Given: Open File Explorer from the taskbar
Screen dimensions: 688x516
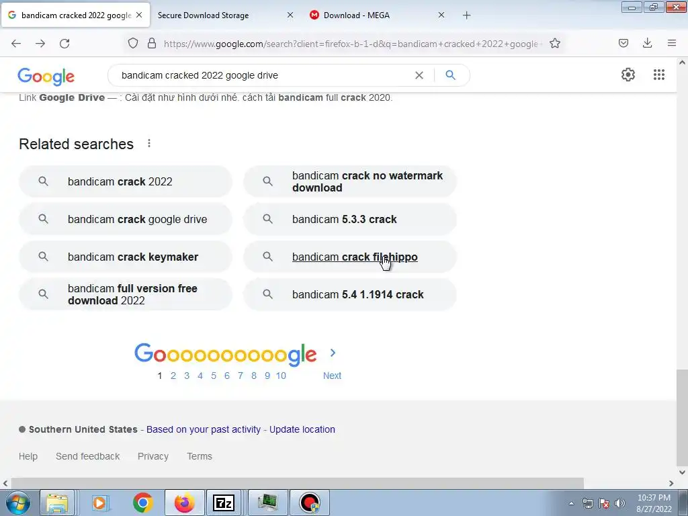Looking at the screenshot, I should point(58,503).
